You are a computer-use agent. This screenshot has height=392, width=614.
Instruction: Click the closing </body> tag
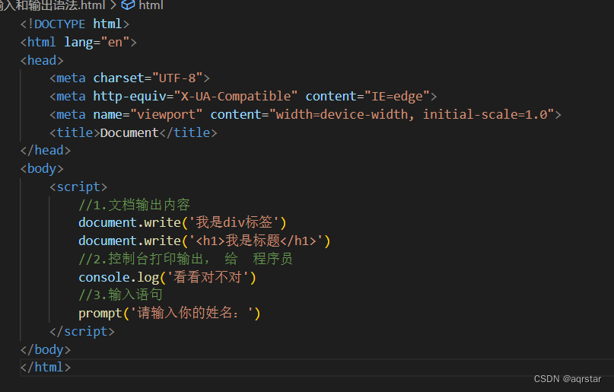coord(46,349)
